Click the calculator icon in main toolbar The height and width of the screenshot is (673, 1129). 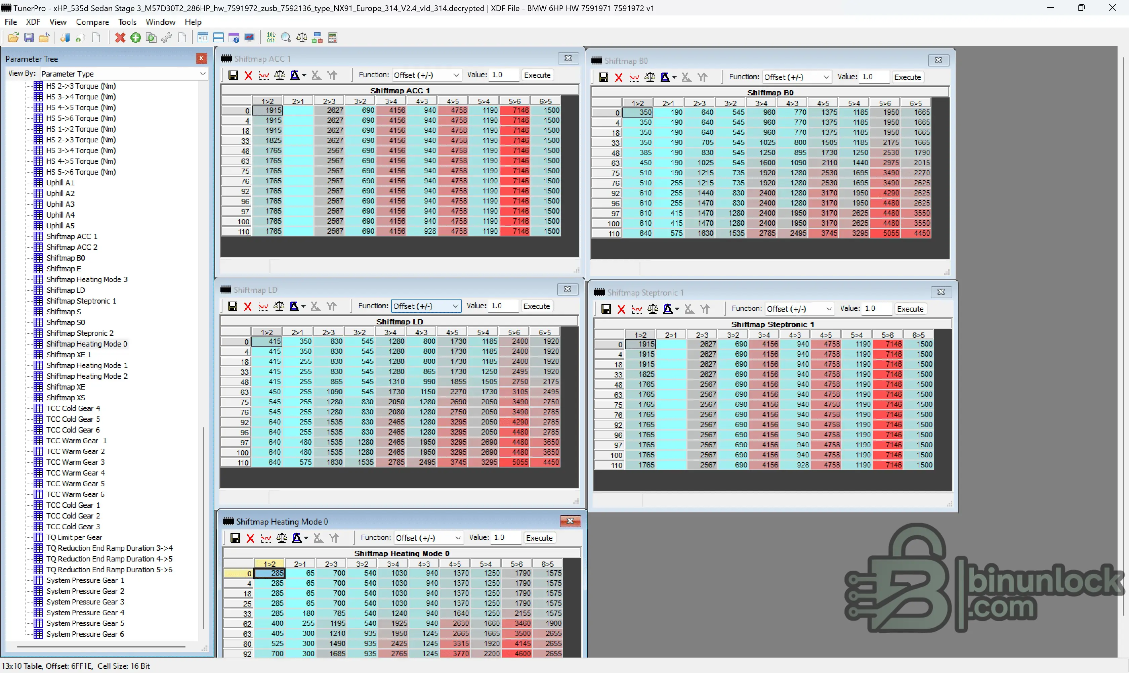pyautogui.click(x=333, y=38)
